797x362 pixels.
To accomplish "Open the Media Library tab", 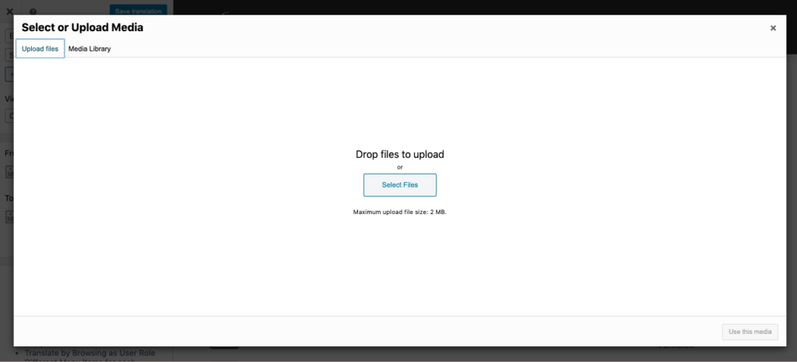I will pos(90,49).
